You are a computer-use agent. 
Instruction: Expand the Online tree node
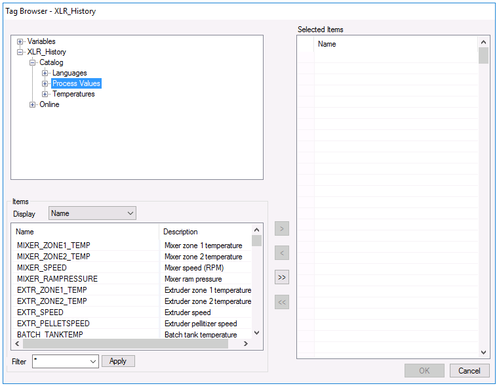32,104
